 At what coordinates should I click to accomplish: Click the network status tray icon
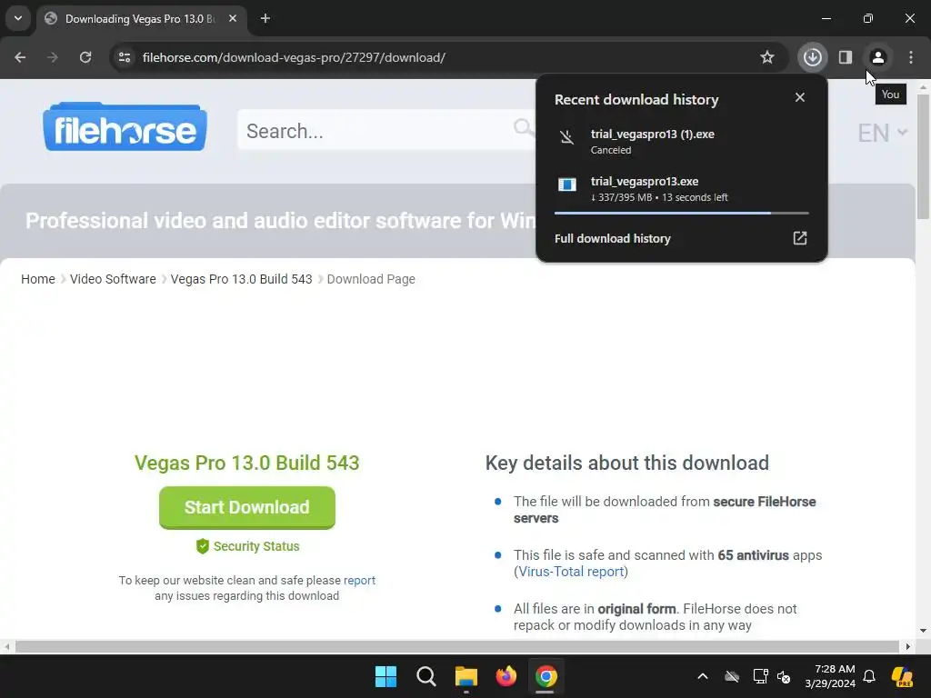pyautogui.click(x=760, y=676)
